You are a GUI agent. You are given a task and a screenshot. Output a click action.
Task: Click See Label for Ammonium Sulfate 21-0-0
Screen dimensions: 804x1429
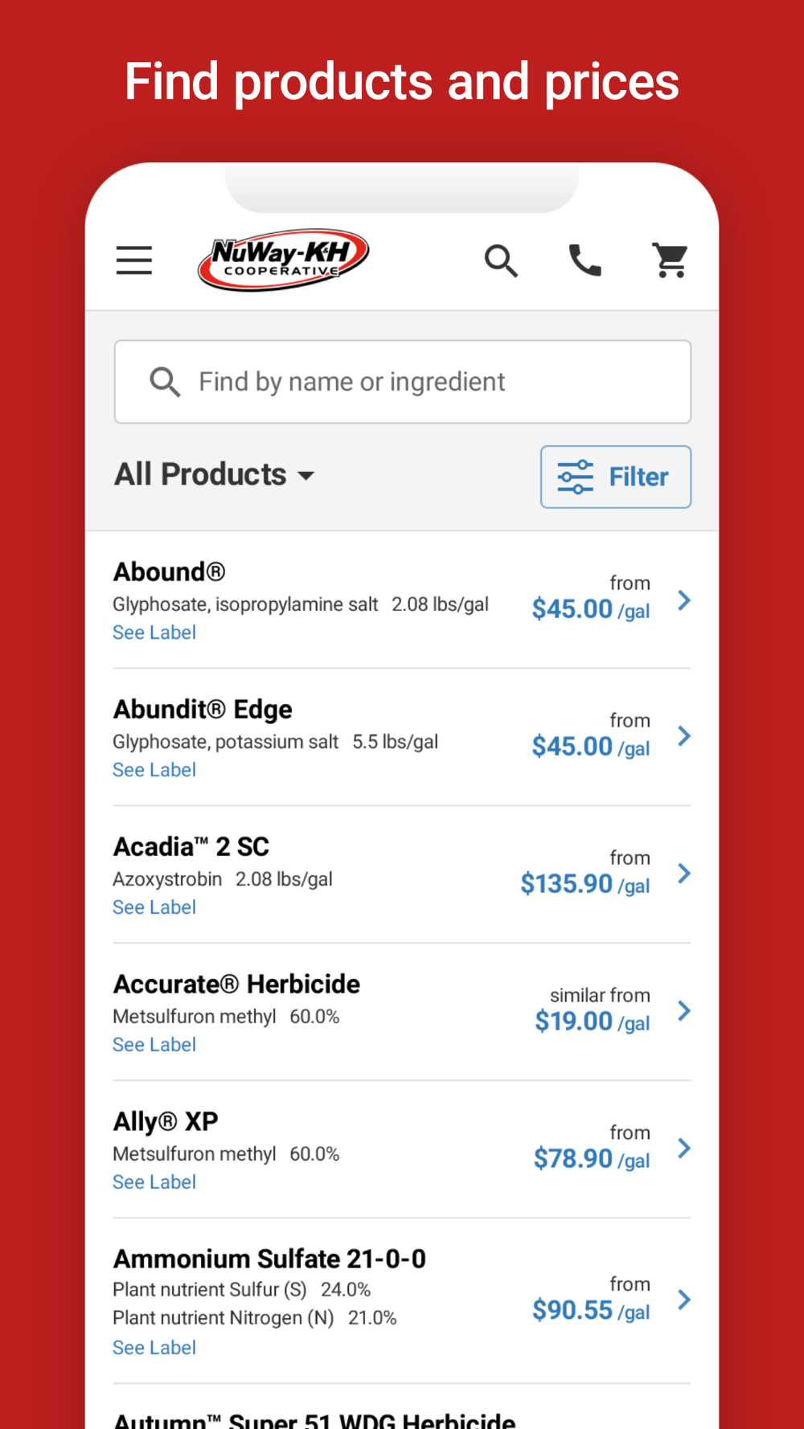coord(154,1348)
